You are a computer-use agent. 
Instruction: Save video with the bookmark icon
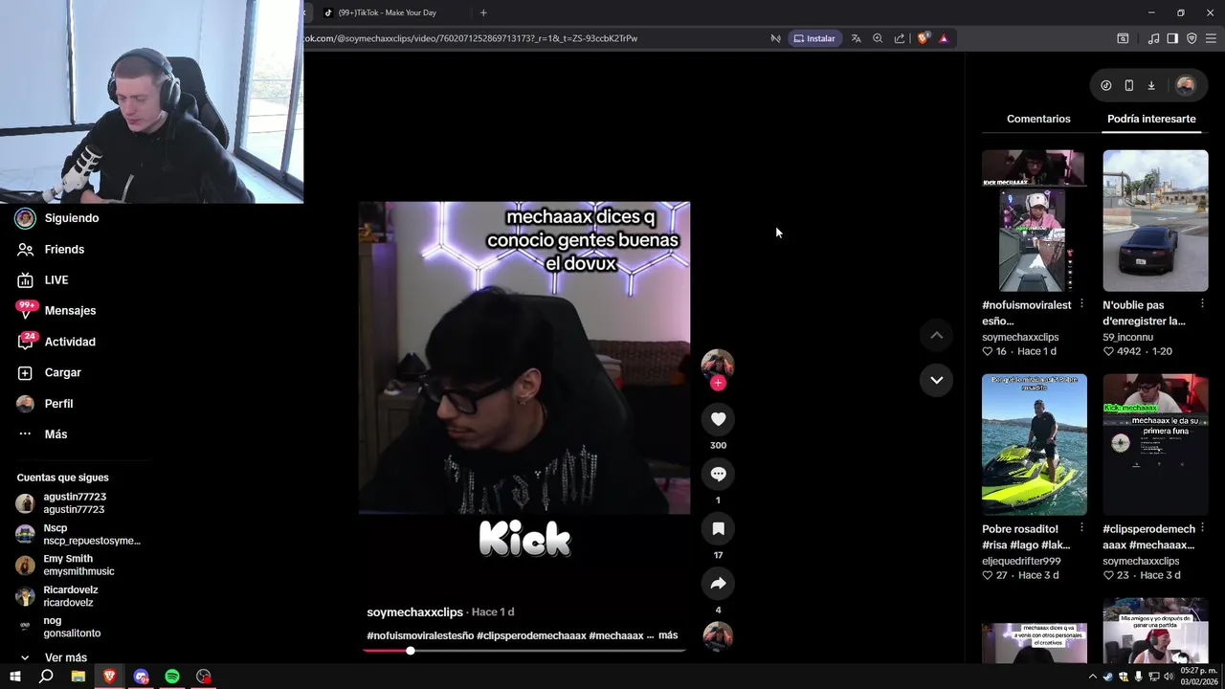point(718,528)
